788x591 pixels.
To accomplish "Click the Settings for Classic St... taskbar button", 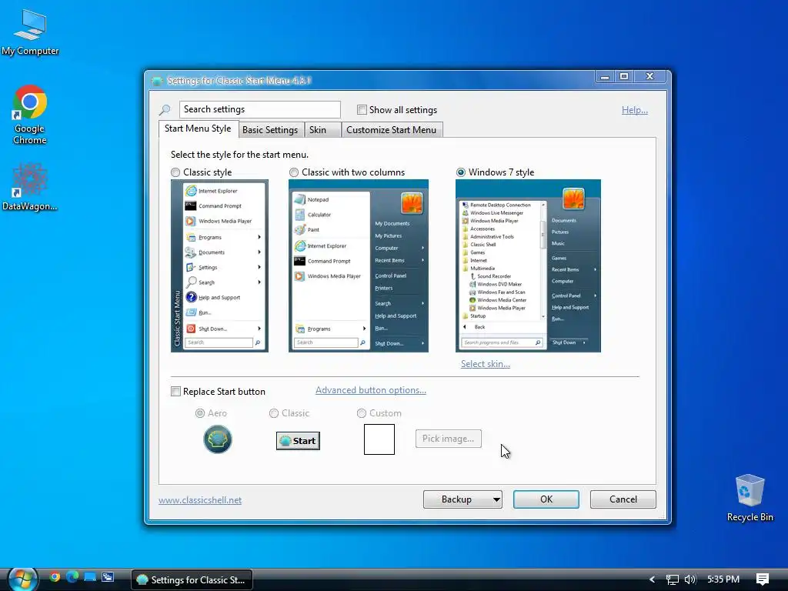I will click(192, 579).
